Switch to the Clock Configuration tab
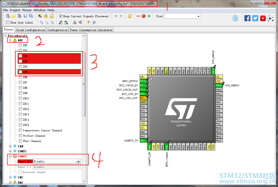This screenshot has width=278, height=187. coord(31,30)
